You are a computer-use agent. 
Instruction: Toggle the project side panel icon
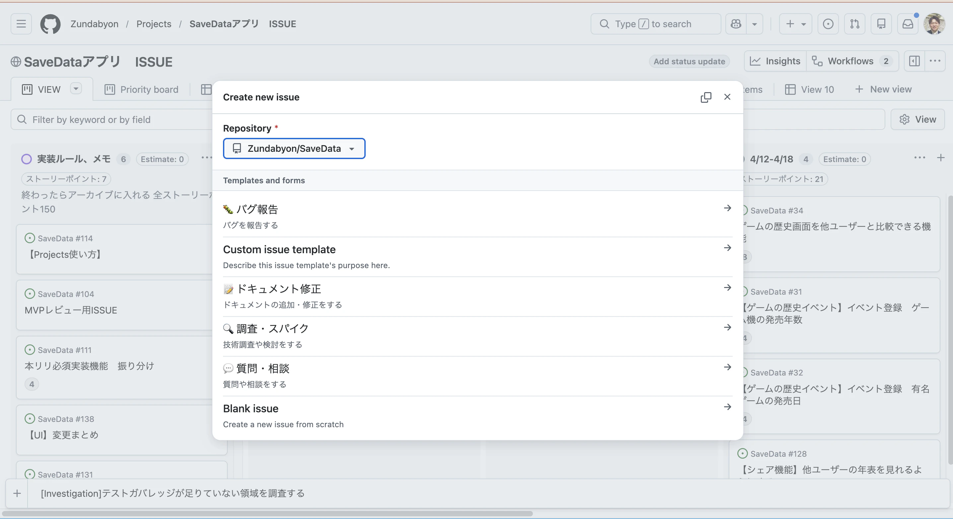coord(914,61)
